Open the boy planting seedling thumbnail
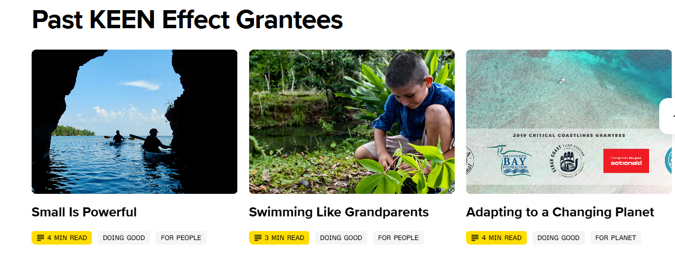675x275 pixels. click(352, 121)
